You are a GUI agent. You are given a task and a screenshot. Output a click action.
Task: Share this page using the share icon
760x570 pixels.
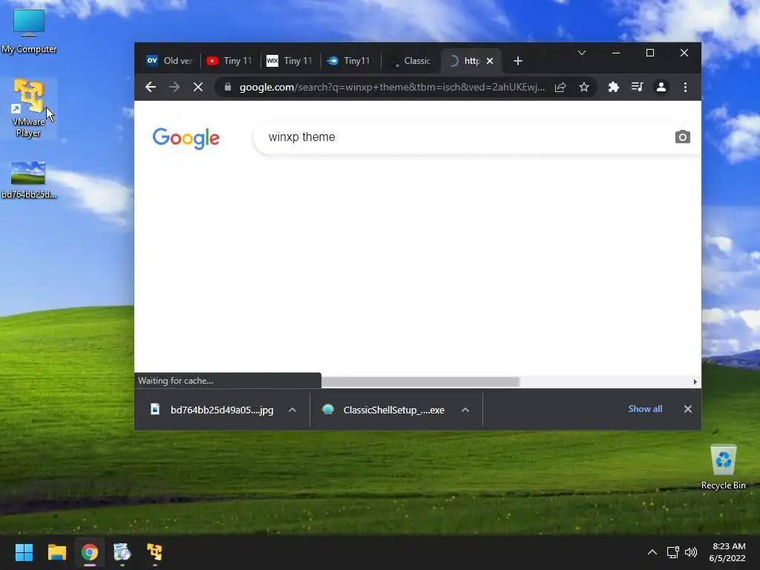tap(560, 88)
